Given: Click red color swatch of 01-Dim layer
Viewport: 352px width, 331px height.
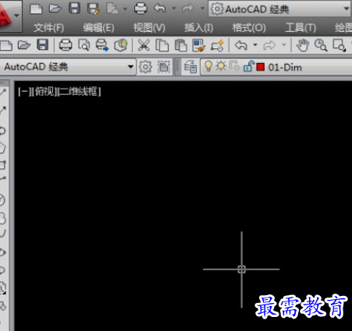Looking at the screenshot, I should 261,67.
